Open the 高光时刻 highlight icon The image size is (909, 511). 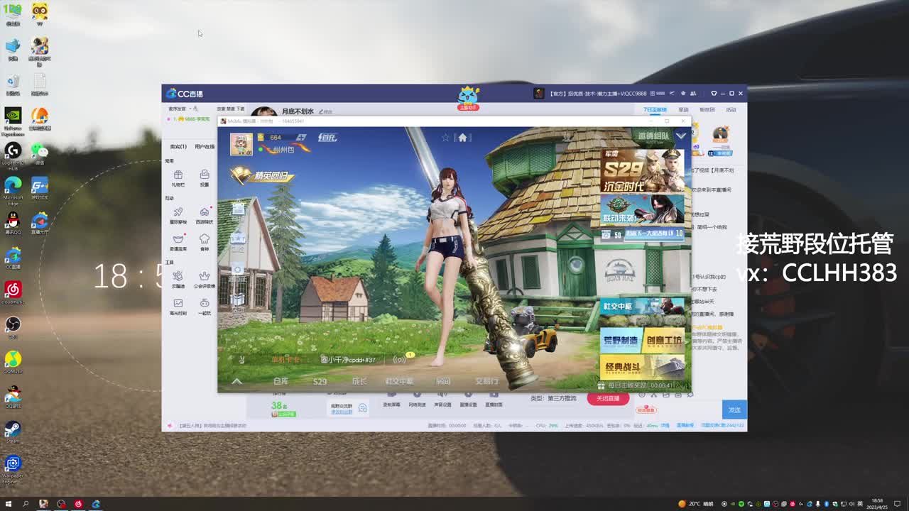point(178,303)
